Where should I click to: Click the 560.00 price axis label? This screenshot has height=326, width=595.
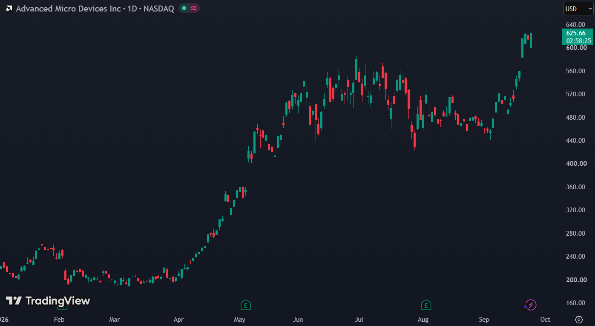coord(575,71)
